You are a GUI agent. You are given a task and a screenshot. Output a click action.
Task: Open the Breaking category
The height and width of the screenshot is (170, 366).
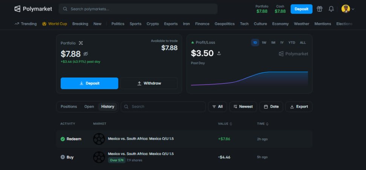click(x=80, y=24)
